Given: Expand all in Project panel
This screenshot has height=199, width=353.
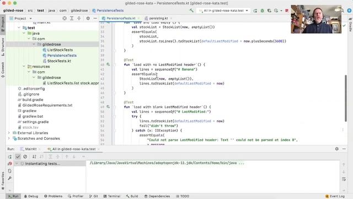Looking at the screenshot, I should click(x=72, y=18).
